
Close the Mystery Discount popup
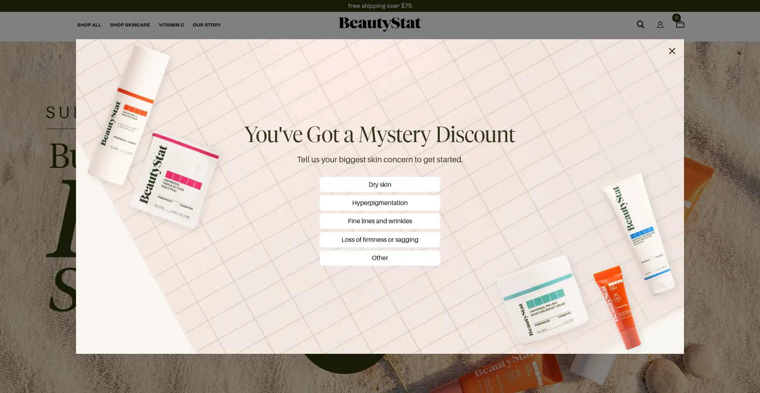672,51
